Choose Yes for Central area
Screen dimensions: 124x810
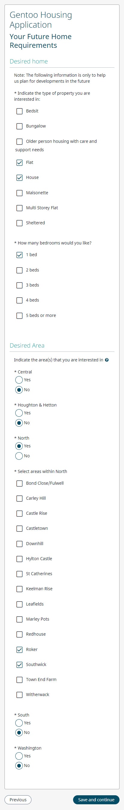point(19,380)
